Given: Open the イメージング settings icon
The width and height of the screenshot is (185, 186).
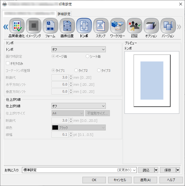Looking at the screenshot, I should pos(34,26).
